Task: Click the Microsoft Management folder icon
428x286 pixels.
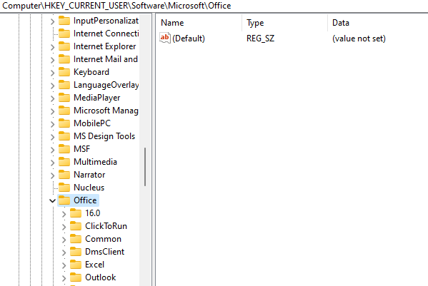Action: click(64, 111)
